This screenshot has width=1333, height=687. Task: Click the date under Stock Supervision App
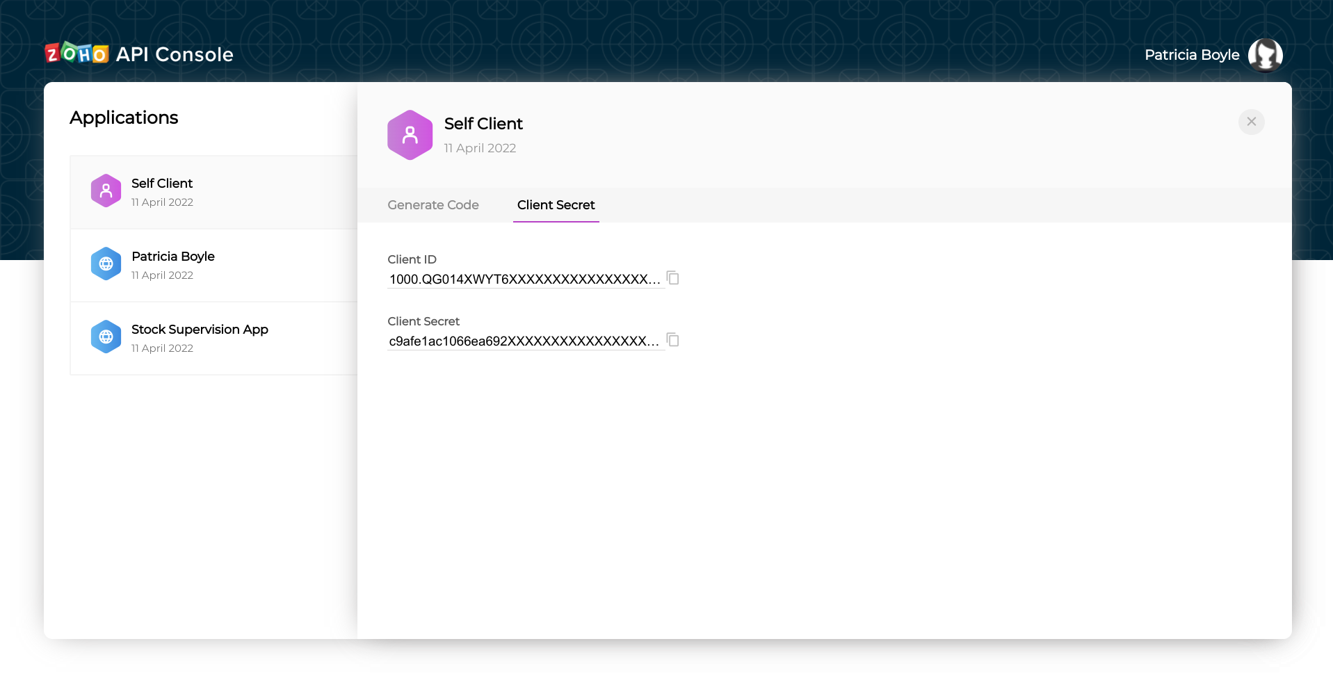pos(162,348)
